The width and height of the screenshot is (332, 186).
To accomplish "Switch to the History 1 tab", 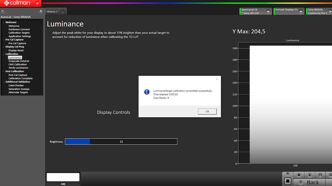I will point(52,11).
